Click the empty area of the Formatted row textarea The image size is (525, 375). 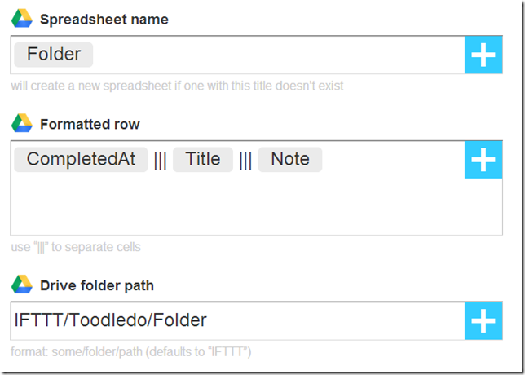(x=236, y=204)
